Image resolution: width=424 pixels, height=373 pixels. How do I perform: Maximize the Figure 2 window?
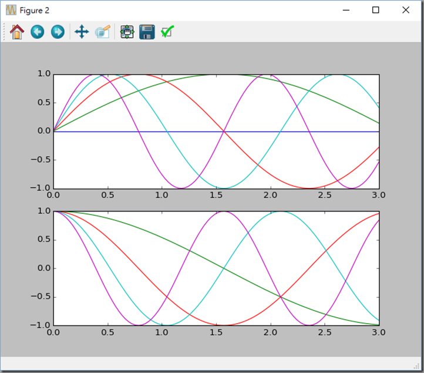pyautogui.click(x=376, y=10)
